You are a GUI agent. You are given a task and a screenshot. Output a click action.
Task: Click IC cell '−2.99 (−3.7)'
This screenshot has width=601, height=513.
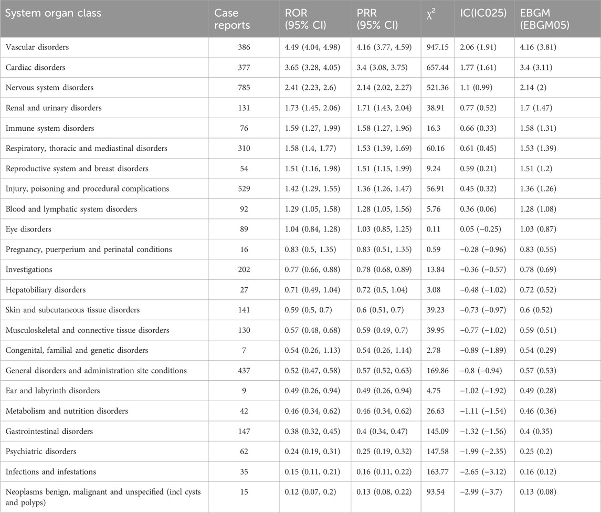(481, 492)
